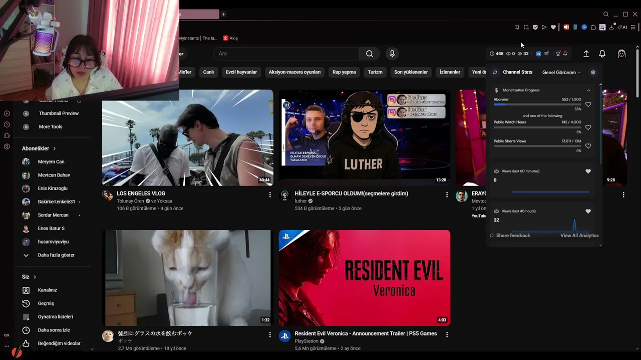Open the Genel Görünüm dropdown
641x360 pixels.
click(x=561, y=72)
